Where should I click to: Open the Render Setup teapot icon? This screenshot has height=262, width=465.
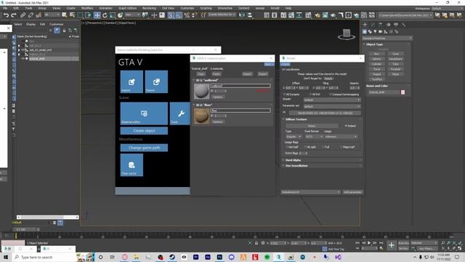(318, 15)
